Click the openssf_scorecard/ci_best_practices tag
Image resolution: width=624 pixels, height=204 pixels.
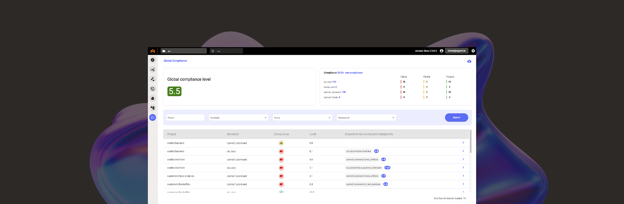pyautogui.click(x=363, y=184)
